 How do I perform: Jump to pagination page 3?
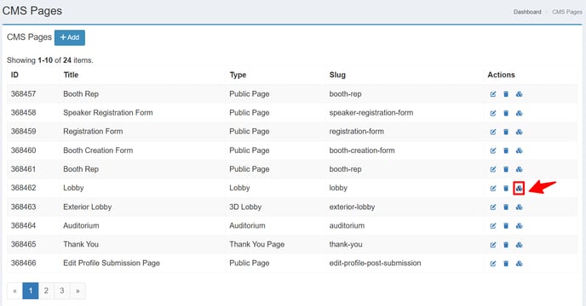[x=61, y=291]
